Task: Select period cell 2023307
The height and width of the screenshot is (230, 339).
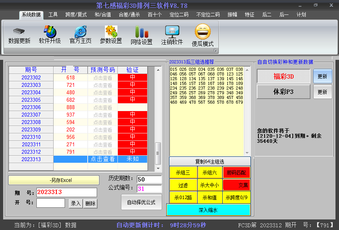Action: tap(31, 115)
